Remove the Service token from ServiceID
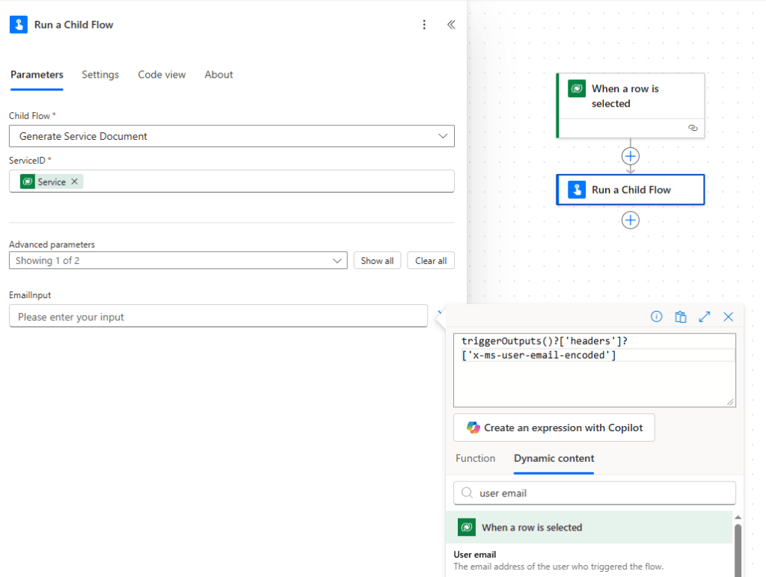Image resolution: width=766 pixels, height=577 pixels. point(75,182)
